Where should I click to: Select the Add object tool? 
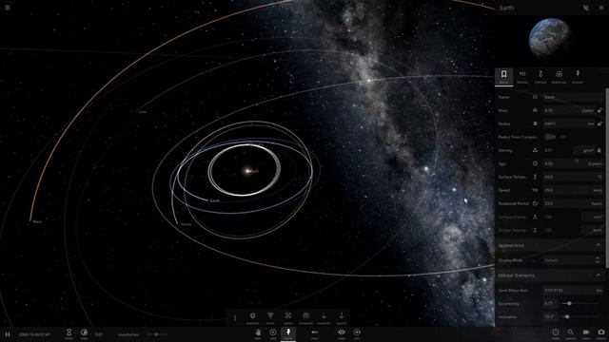point(273,333)
